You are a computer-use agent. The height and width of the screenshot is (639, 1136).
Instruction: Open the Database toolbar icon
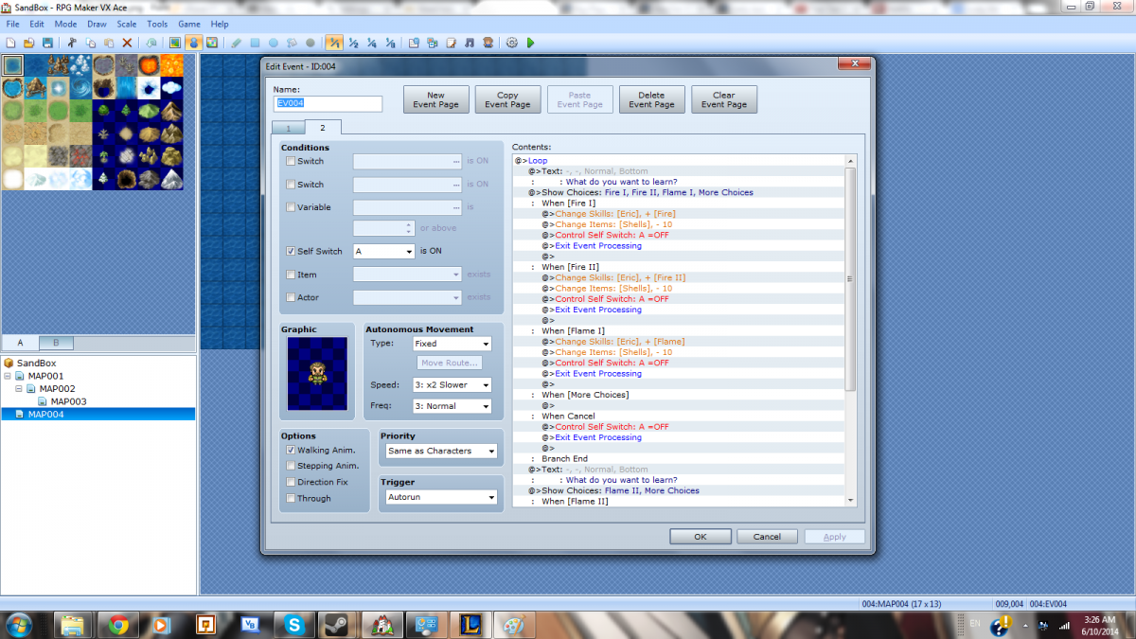click(414, 43)
